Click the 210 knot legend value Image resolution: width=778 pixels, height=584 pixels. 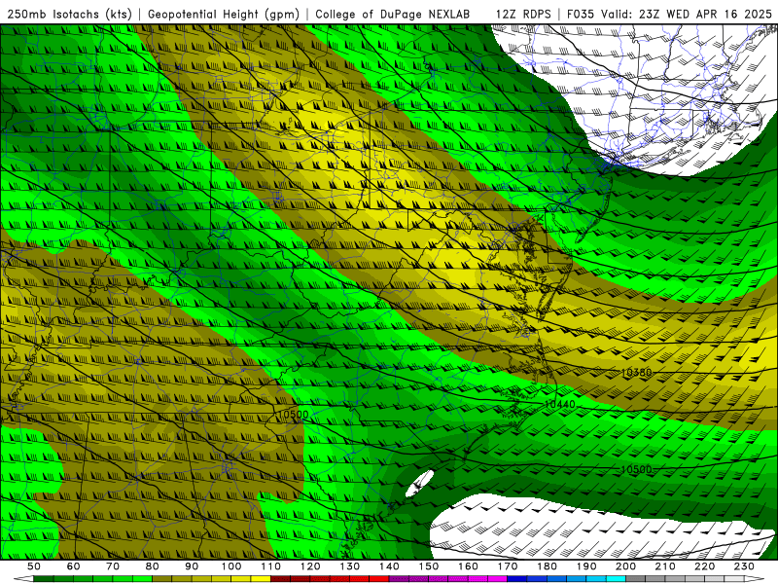665,566
